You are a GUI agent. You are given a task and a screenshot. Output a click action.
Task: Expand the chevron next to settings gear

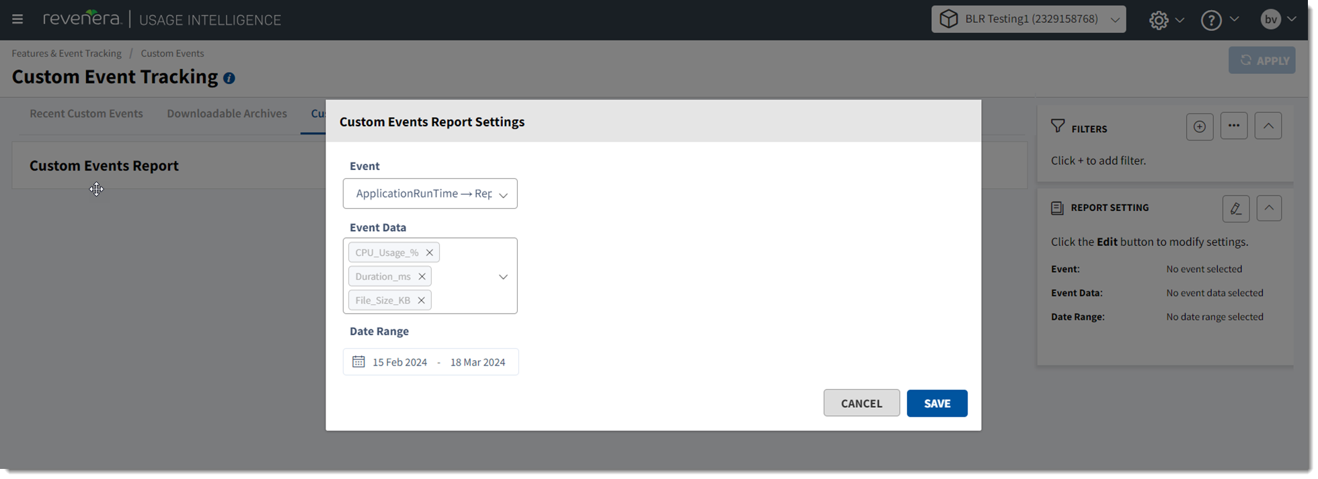coord(1179,20)
